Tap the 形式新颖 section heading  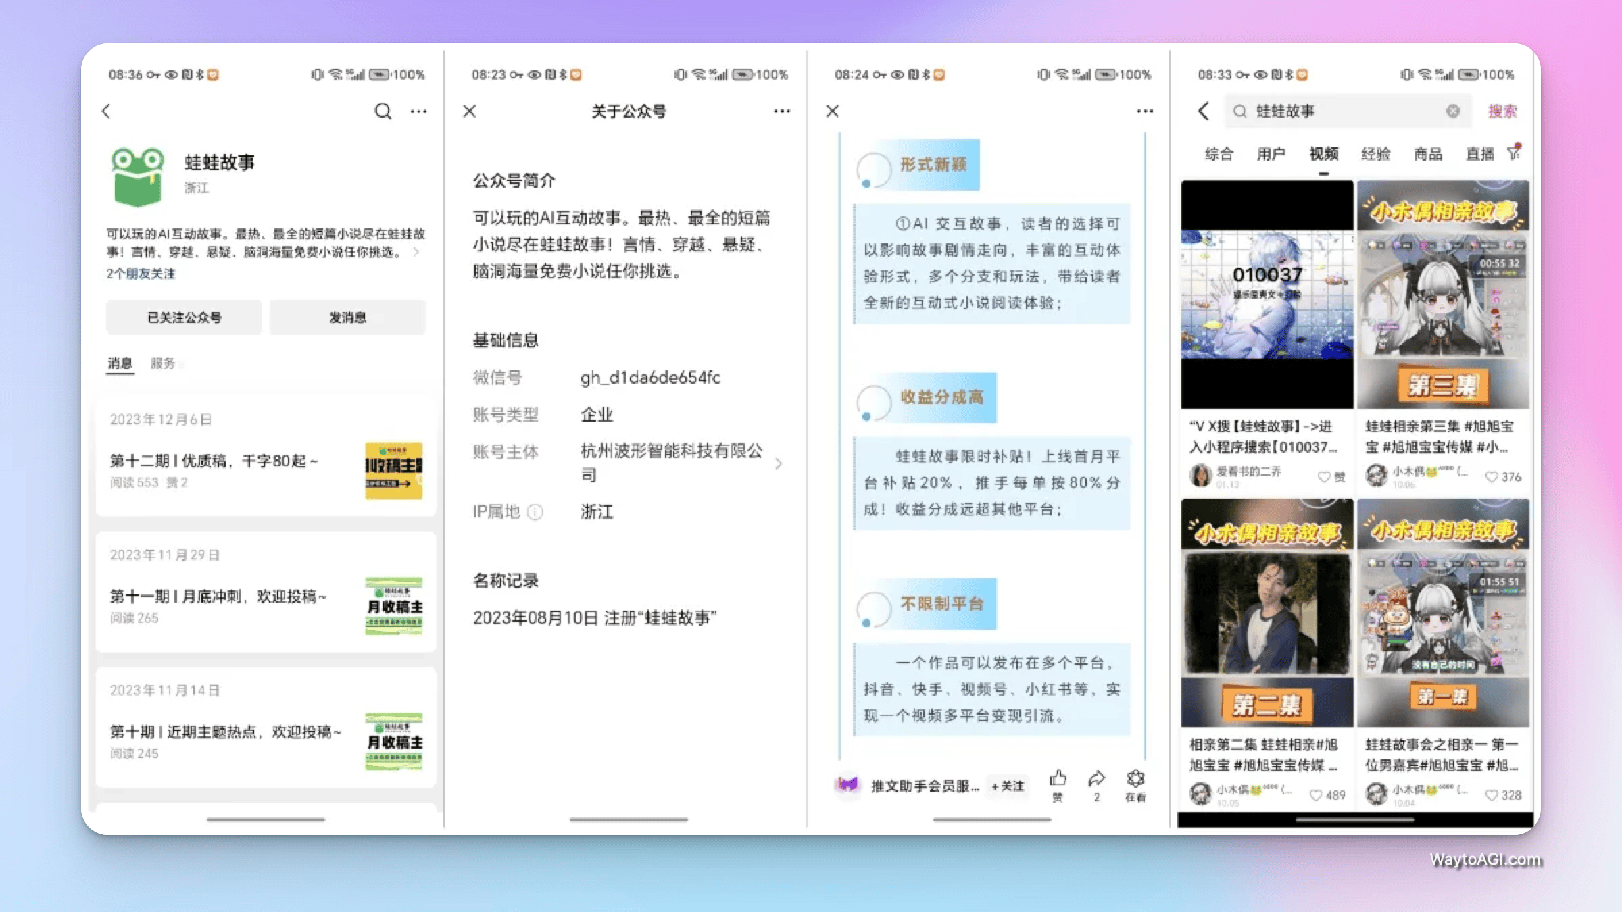coord(933,164)
